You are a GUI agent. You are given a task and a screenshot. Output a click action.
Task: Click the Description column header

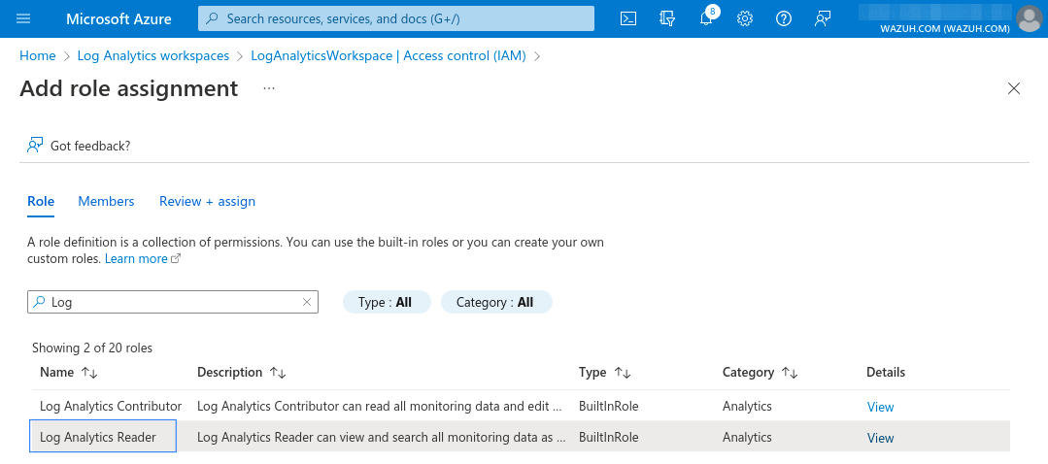230,373
